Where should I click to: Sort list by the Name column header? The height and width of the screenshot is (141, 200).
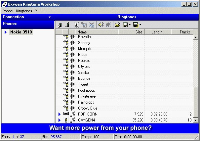97,32
